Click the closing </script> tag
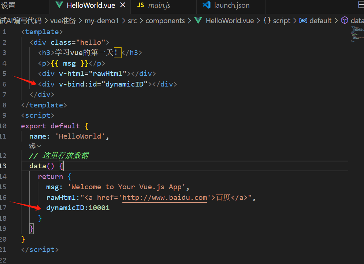The width and height of the screenshot is (364, 264). point(40,250)
